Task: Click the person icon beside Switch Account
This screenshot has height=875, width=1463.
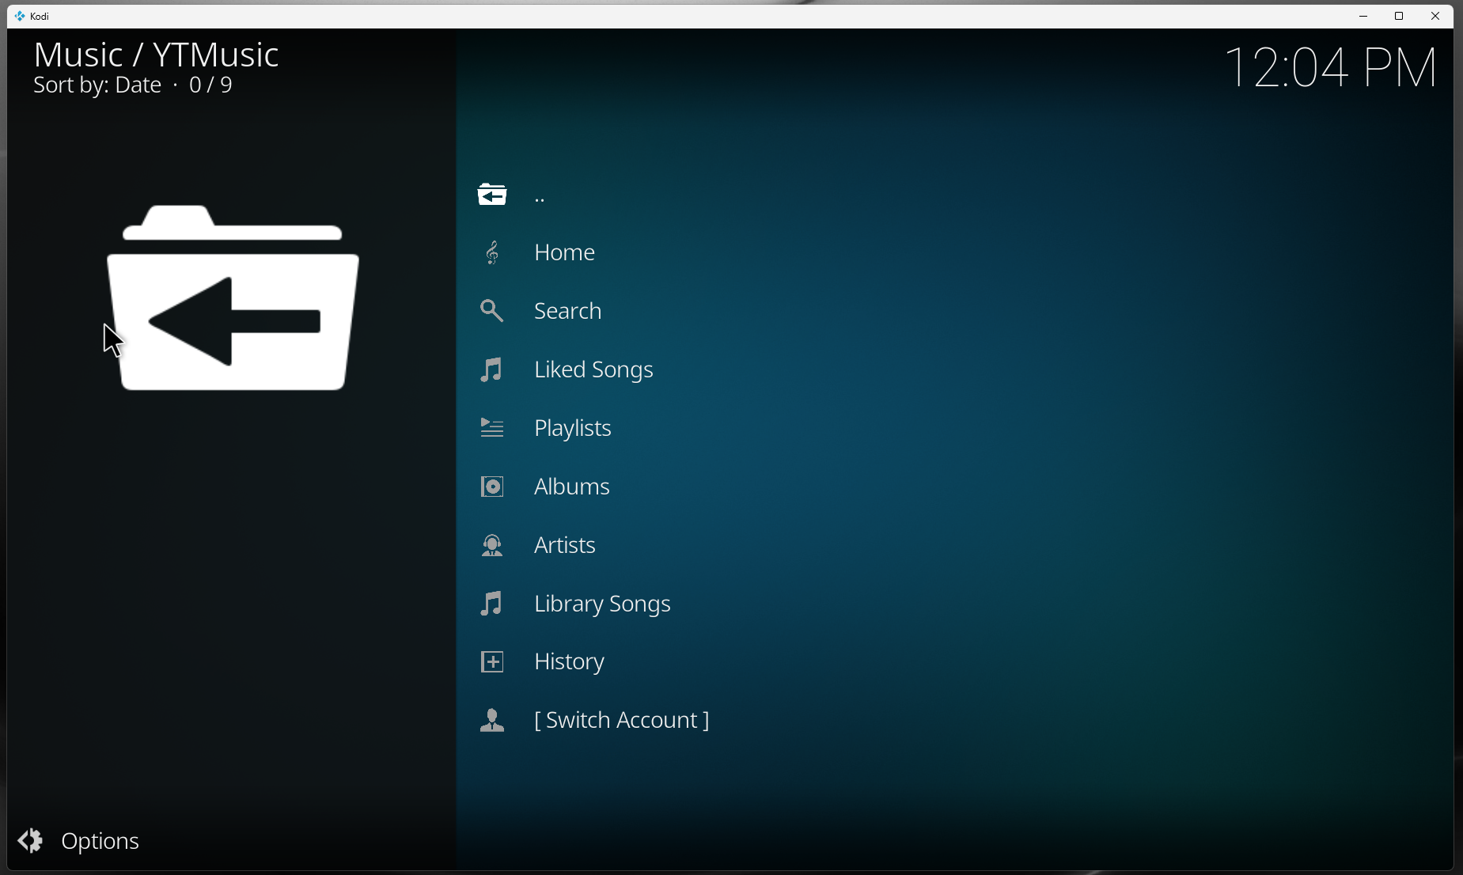Action: pos(492,721)
